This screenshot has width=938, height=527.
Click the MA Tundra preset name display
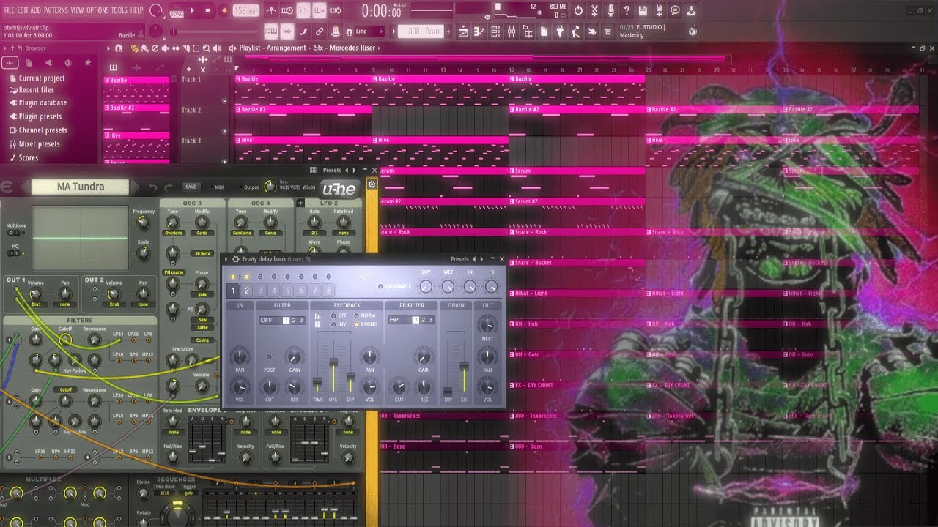tap(81, 187)
